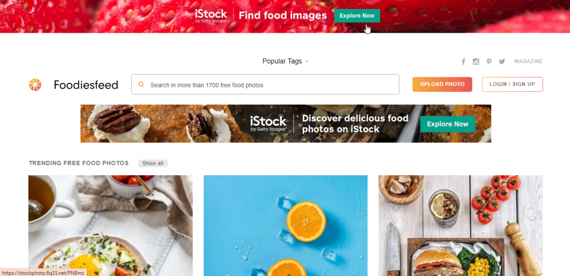Image resolution: width=570 pixels, height=276 pixels.
Task: Open the orange slices on blue photo
Action: tap(286, 225)
